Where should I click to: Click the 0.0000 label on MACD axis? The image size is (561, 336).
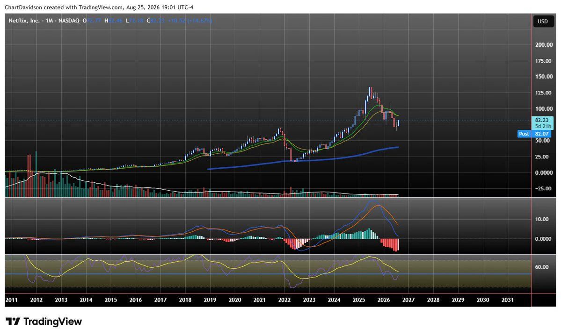tap(543, 239)
